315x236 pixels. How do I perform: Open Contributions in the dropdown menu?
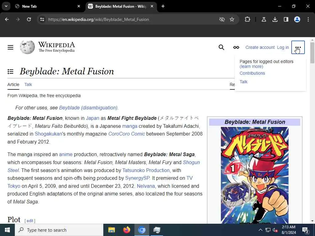252,73
